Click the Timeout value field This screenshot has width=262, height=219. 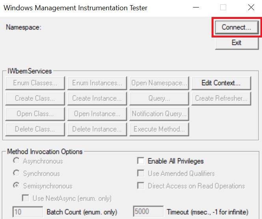tap(149, 212)
